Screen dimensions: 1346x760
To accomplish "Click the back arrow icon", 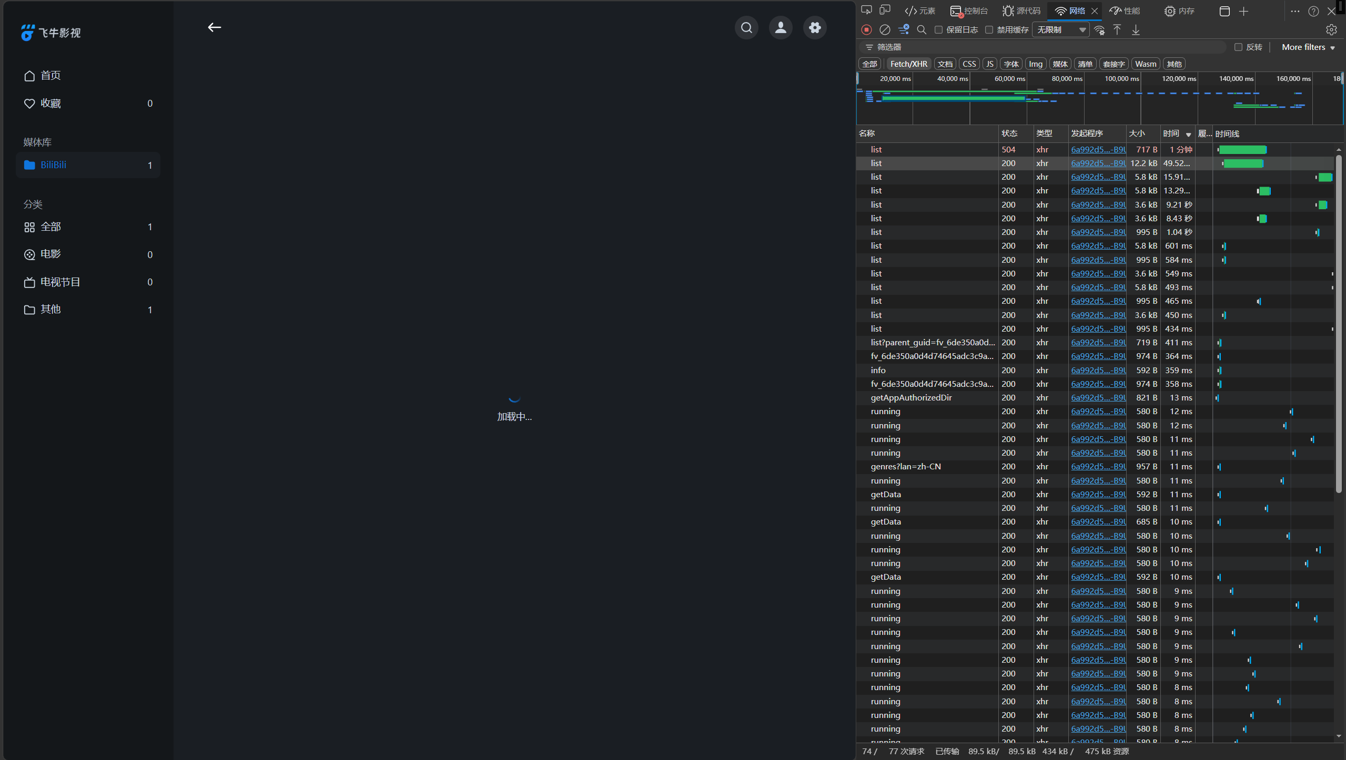I will (214, 27).
